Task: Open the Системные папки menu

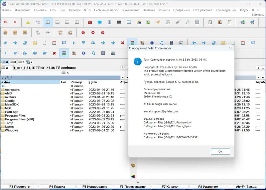Action: point(106,10)
